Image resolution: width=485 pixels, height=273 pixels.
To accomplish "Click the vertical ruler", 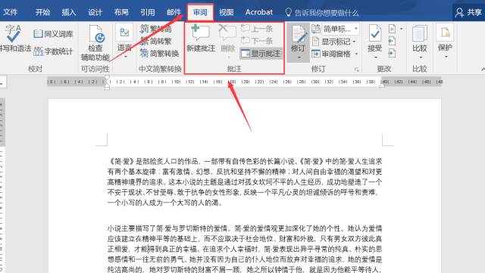I will coord(2,185).
